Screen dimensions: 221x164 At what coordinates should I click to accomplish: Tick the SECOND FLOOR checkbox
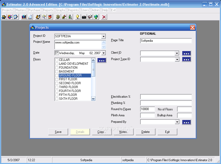click(x=57, y=83)
